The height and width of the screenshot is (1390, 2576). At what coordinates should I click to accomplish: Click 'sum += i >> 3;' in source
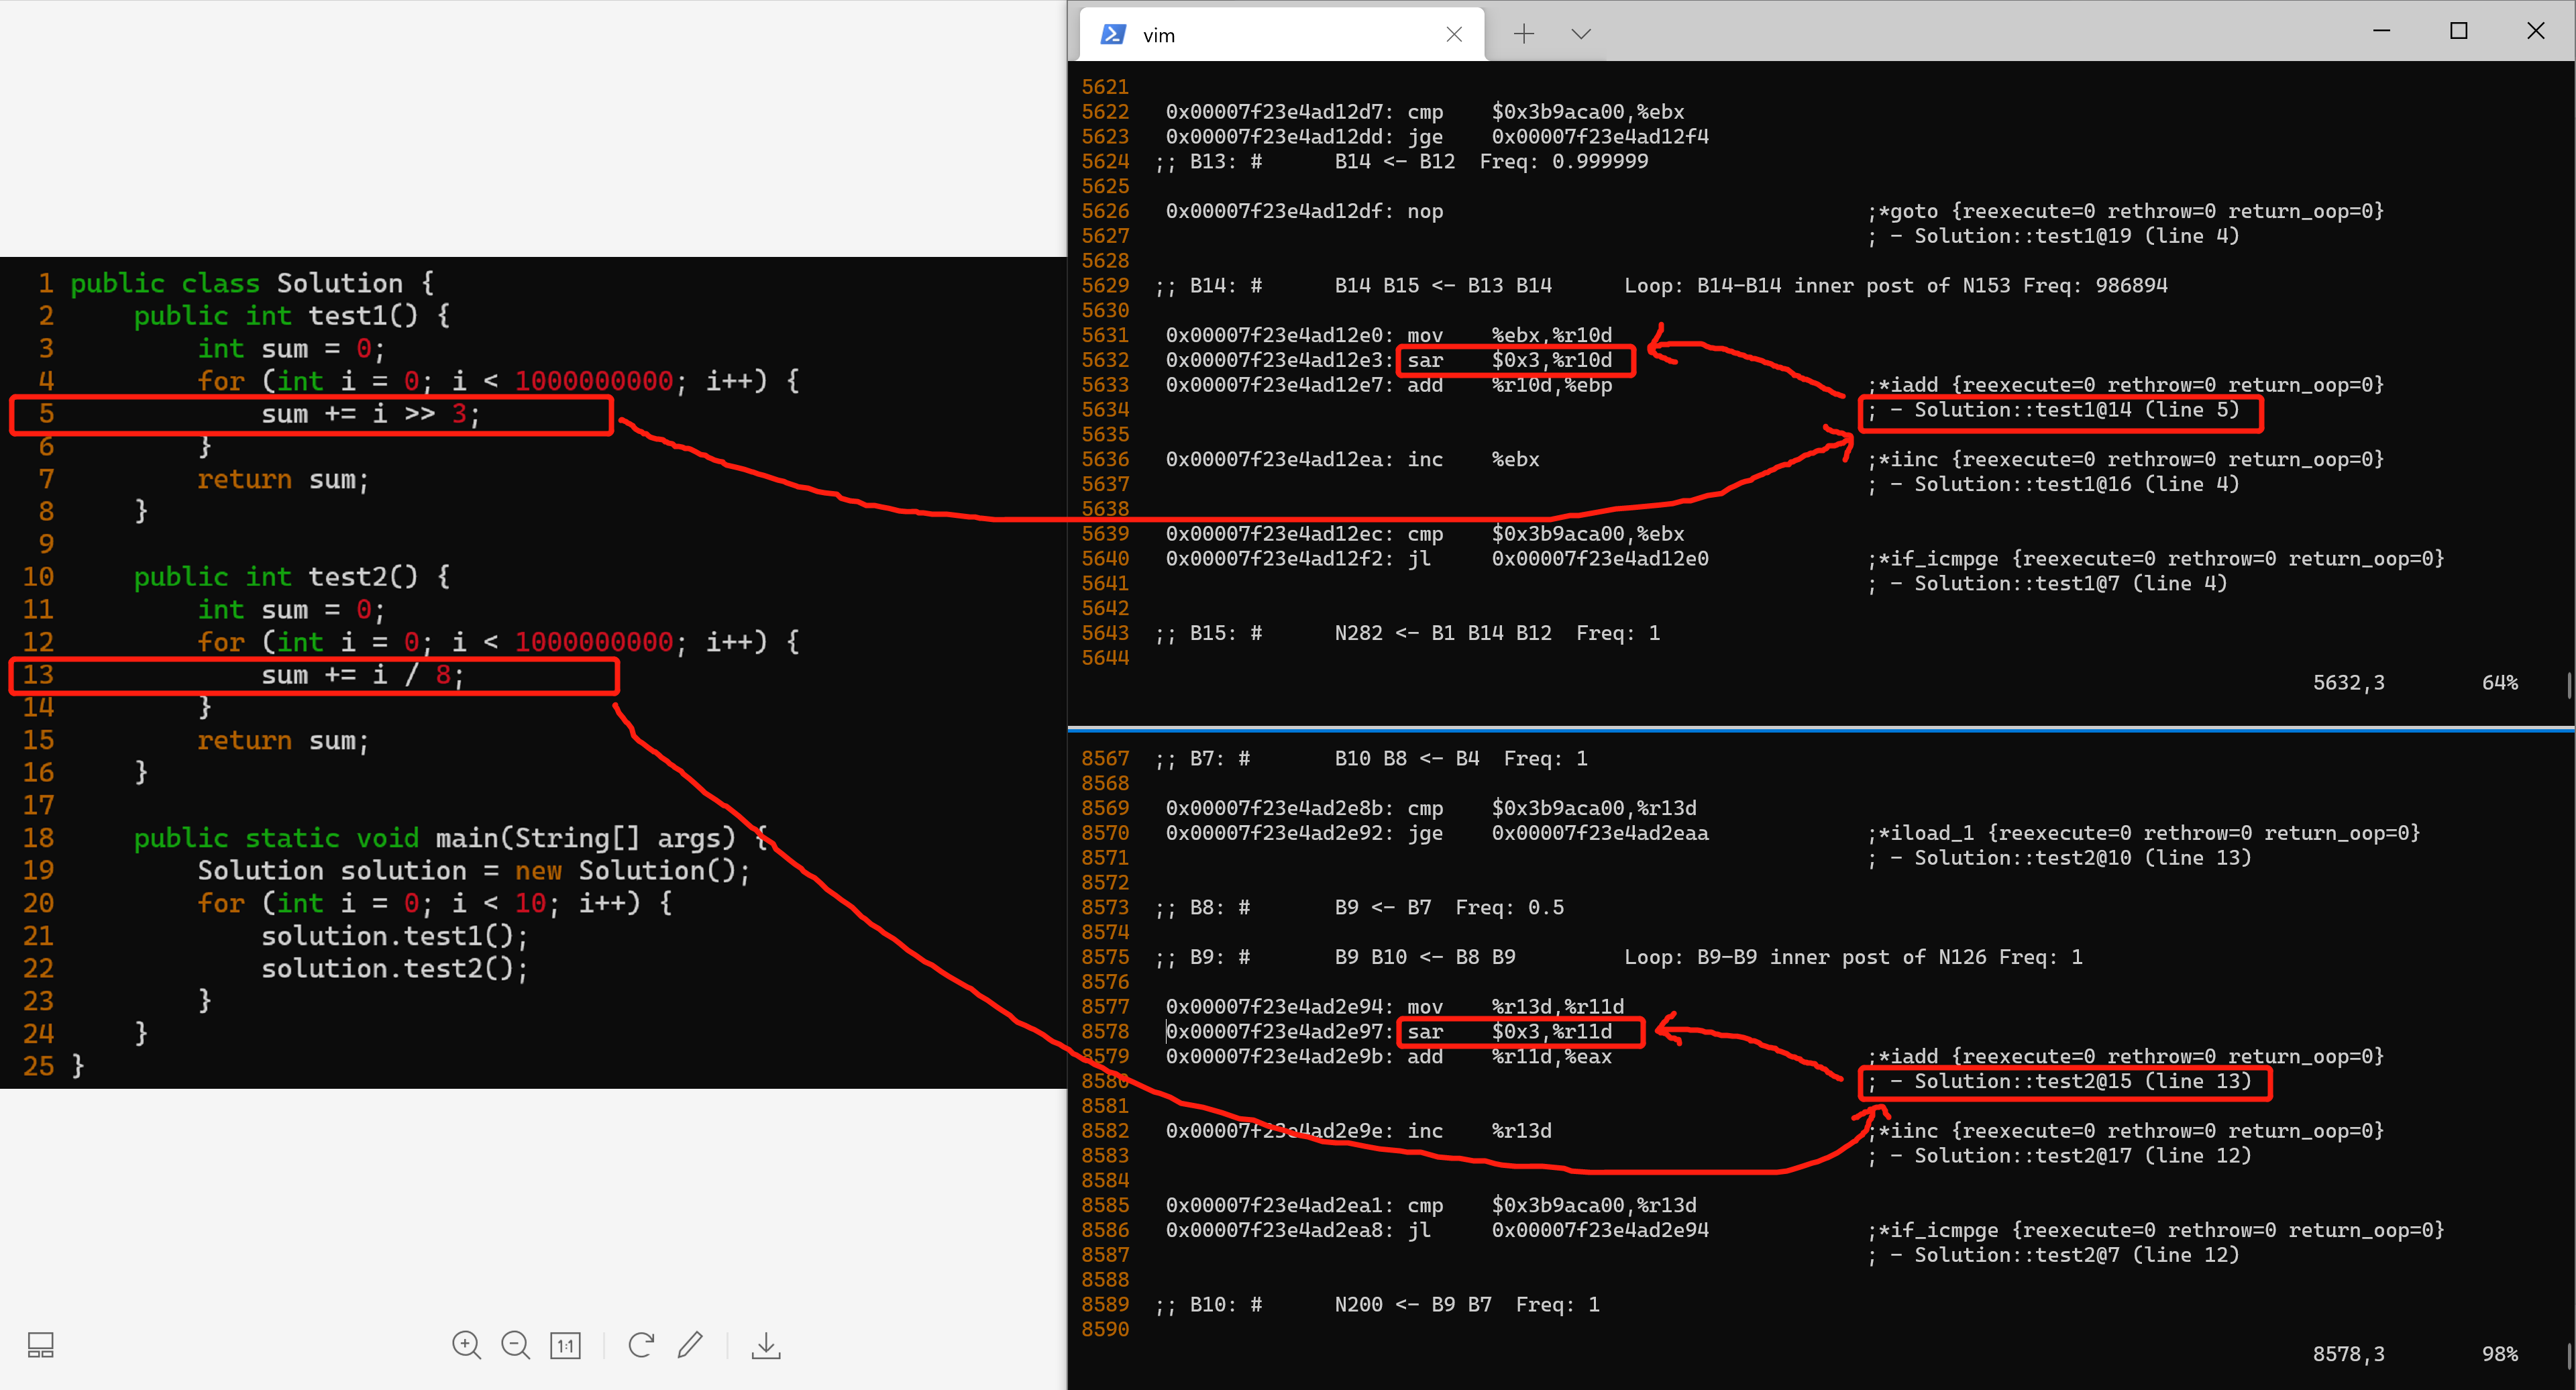coord(370,414)
